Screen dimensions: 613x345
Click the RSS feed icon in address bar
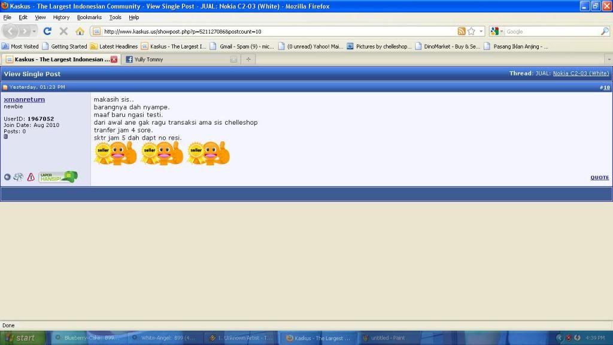pyautogui.click(x=462, y=31)
